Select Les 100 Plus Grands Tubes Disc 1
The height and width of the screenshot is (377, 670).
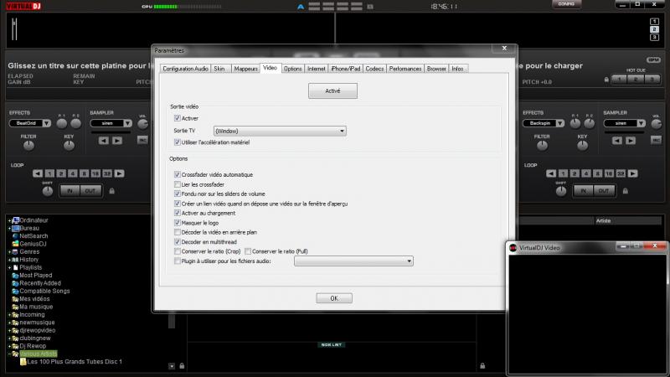pos(75,362)
